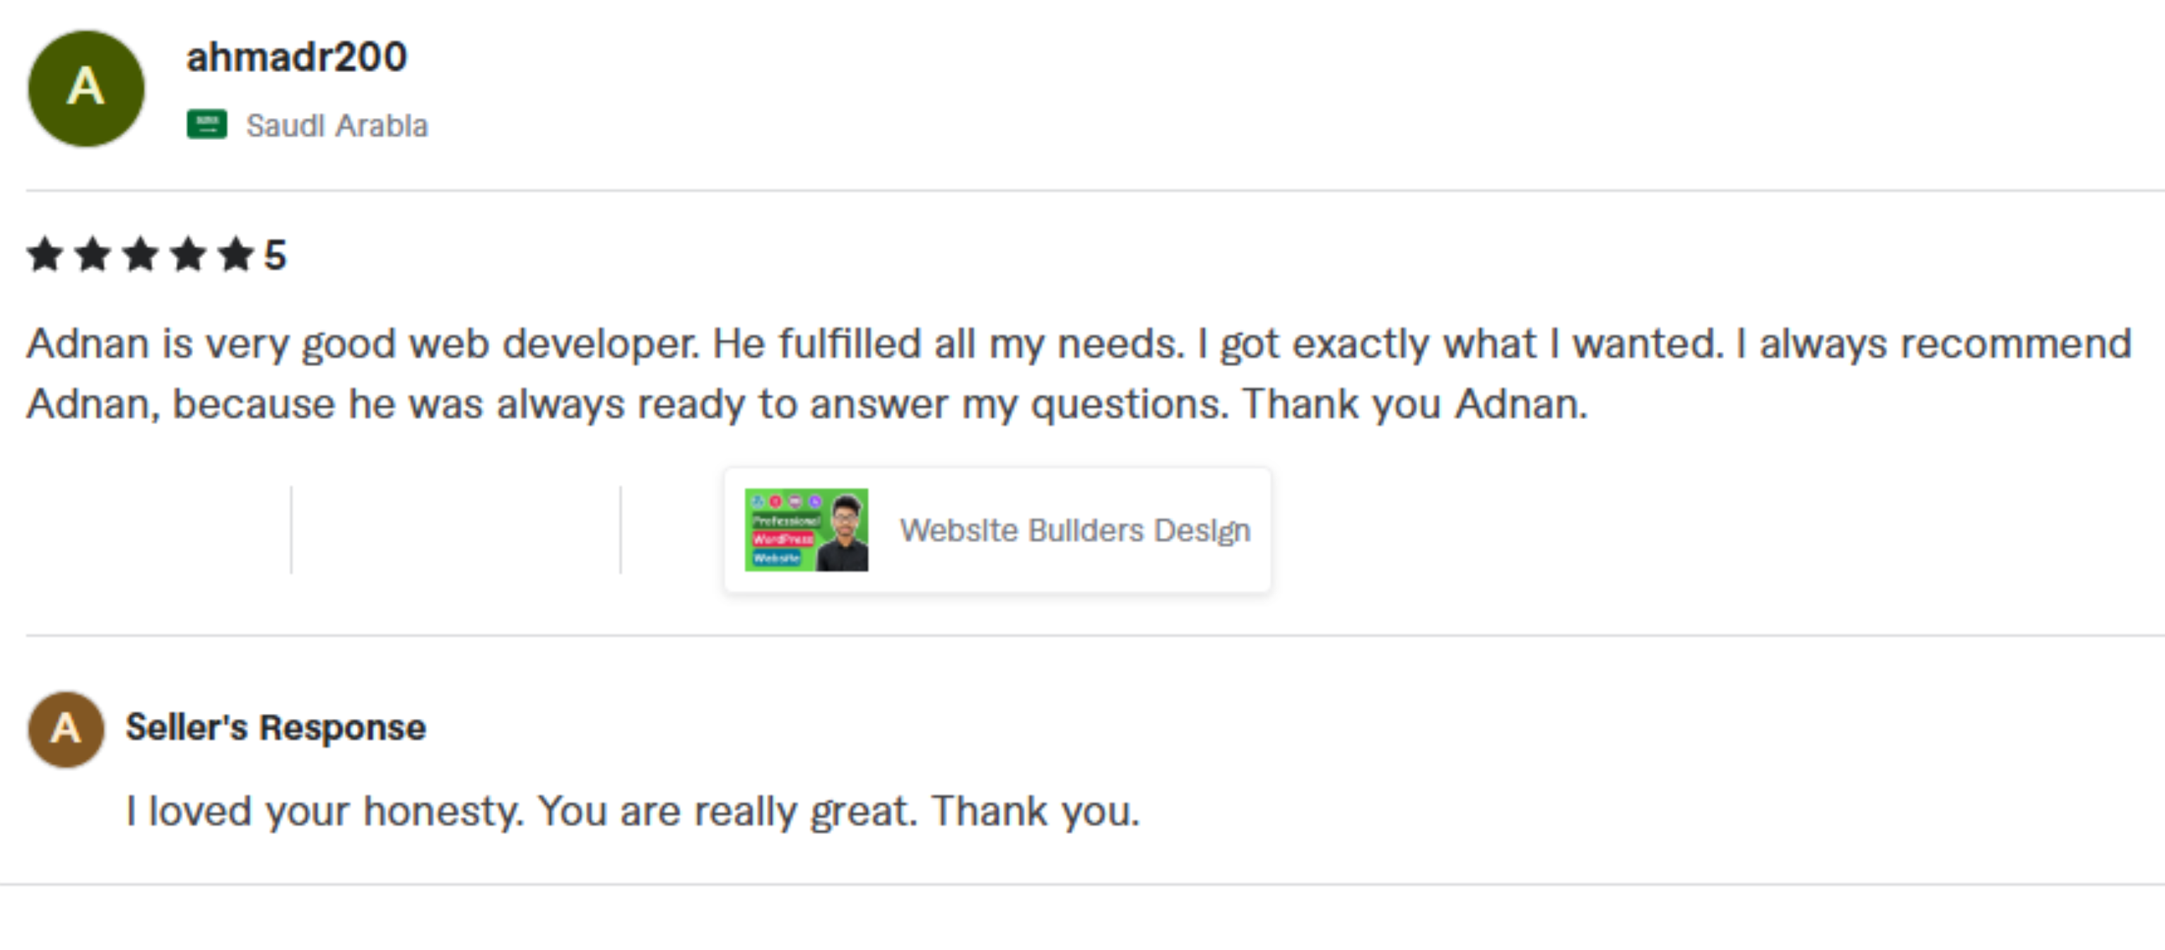
Task: Open the WordPress gig thumbnail image
Action: pos(805,529)
